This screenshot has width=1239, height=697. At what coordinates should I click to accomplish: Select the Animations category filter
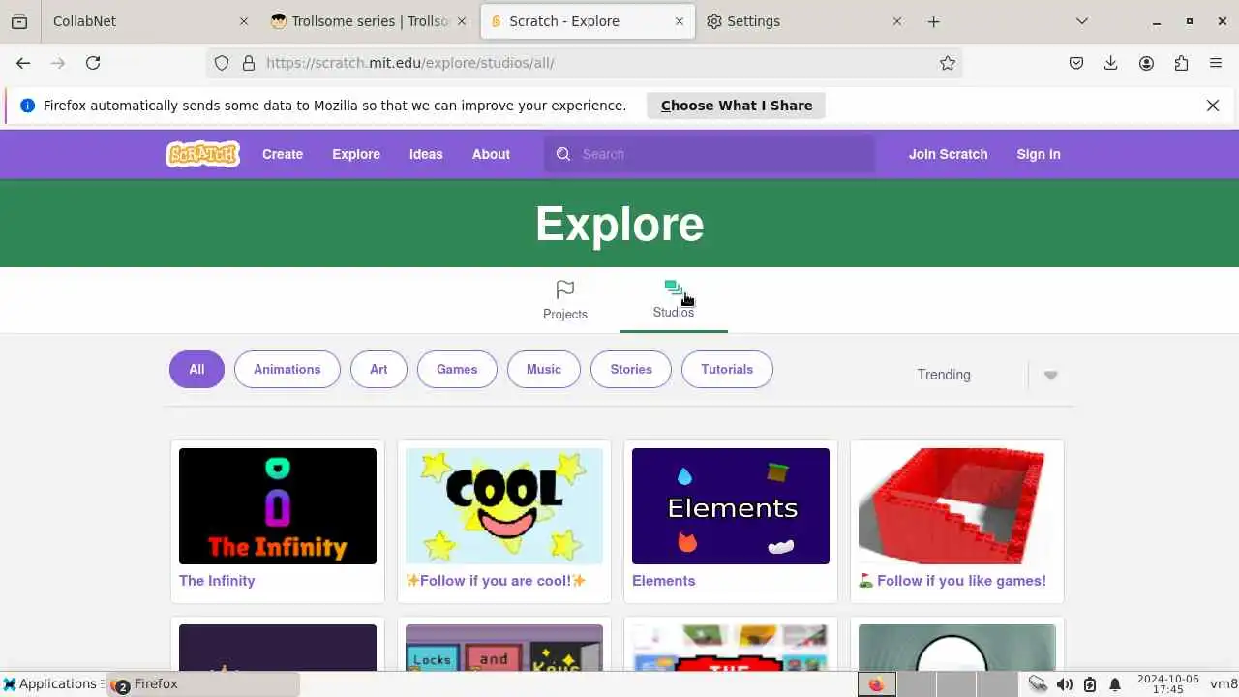[287, 369]
